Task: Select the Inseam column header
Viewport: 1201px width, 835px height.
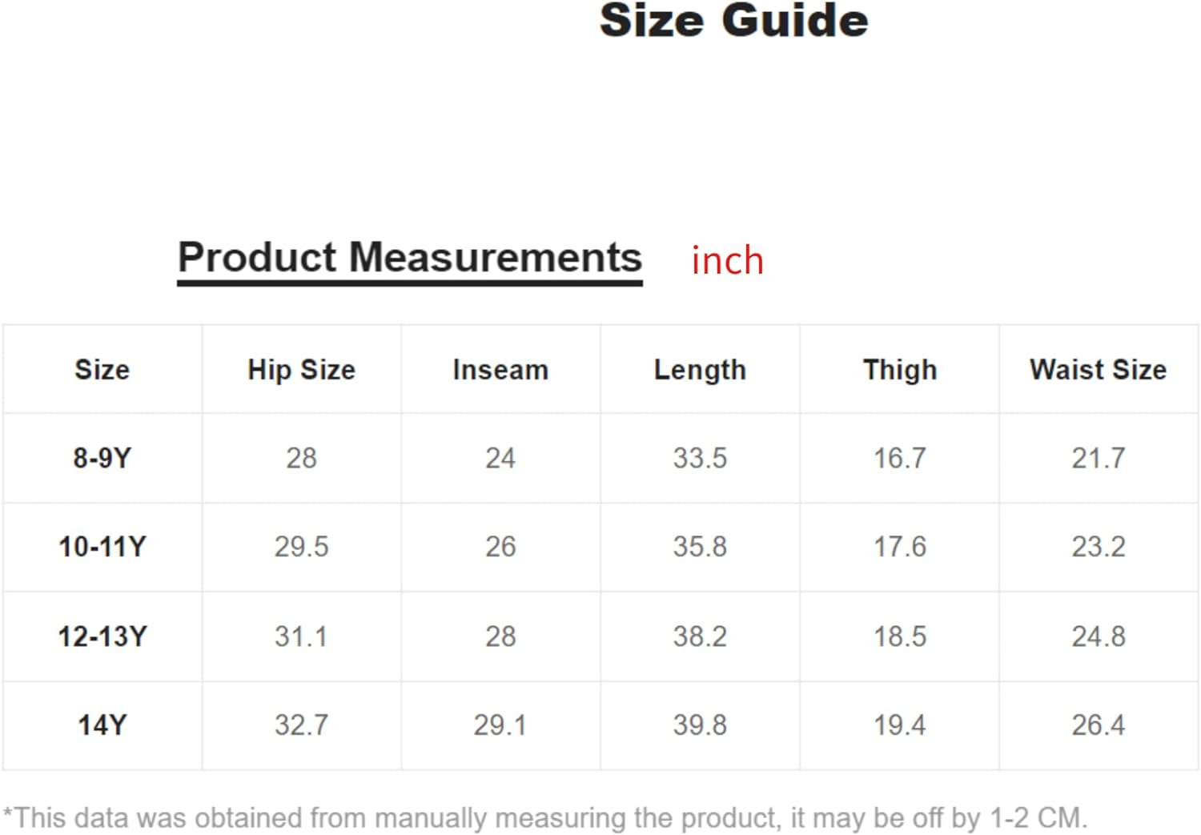Action: pos(500,369)
